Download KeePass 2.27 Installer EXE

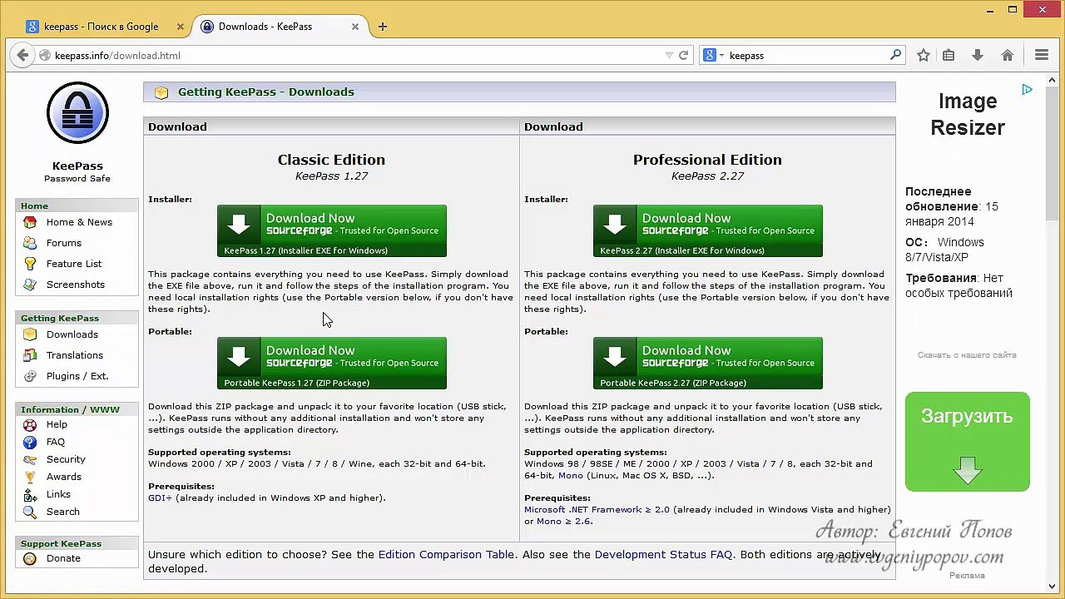pyautogui.click(x=708, y=231)
